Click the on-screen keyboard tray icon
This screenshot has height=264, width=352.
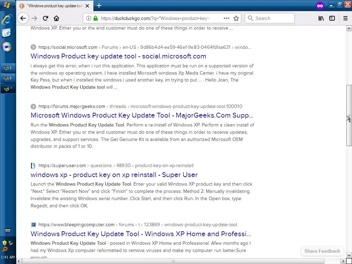[8, 230]
